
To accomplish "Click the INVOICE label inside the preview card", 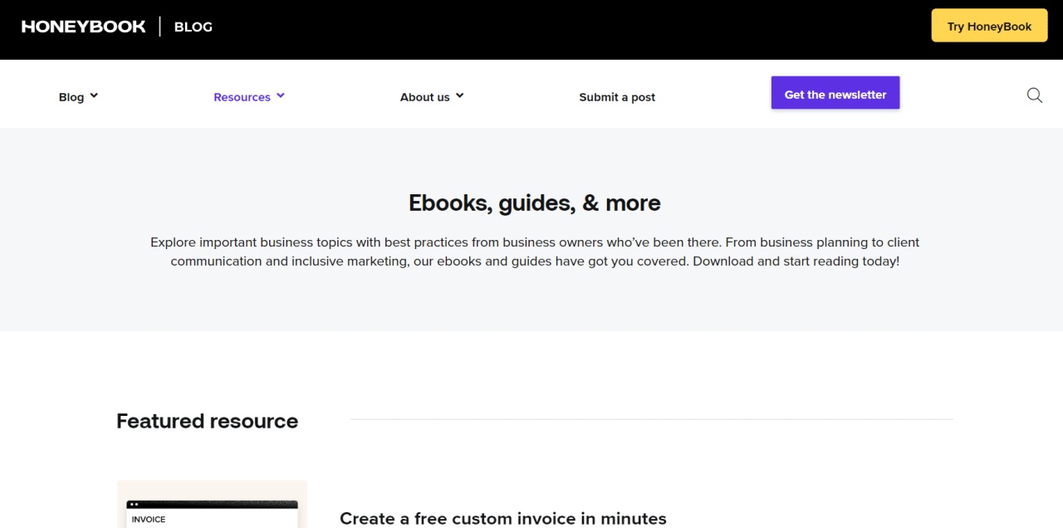I will tap(148, 519).
